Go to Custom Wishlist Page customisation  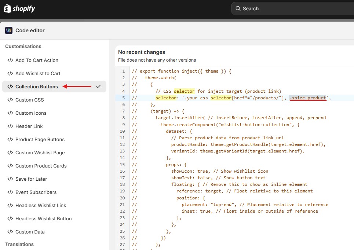point(40,152)
